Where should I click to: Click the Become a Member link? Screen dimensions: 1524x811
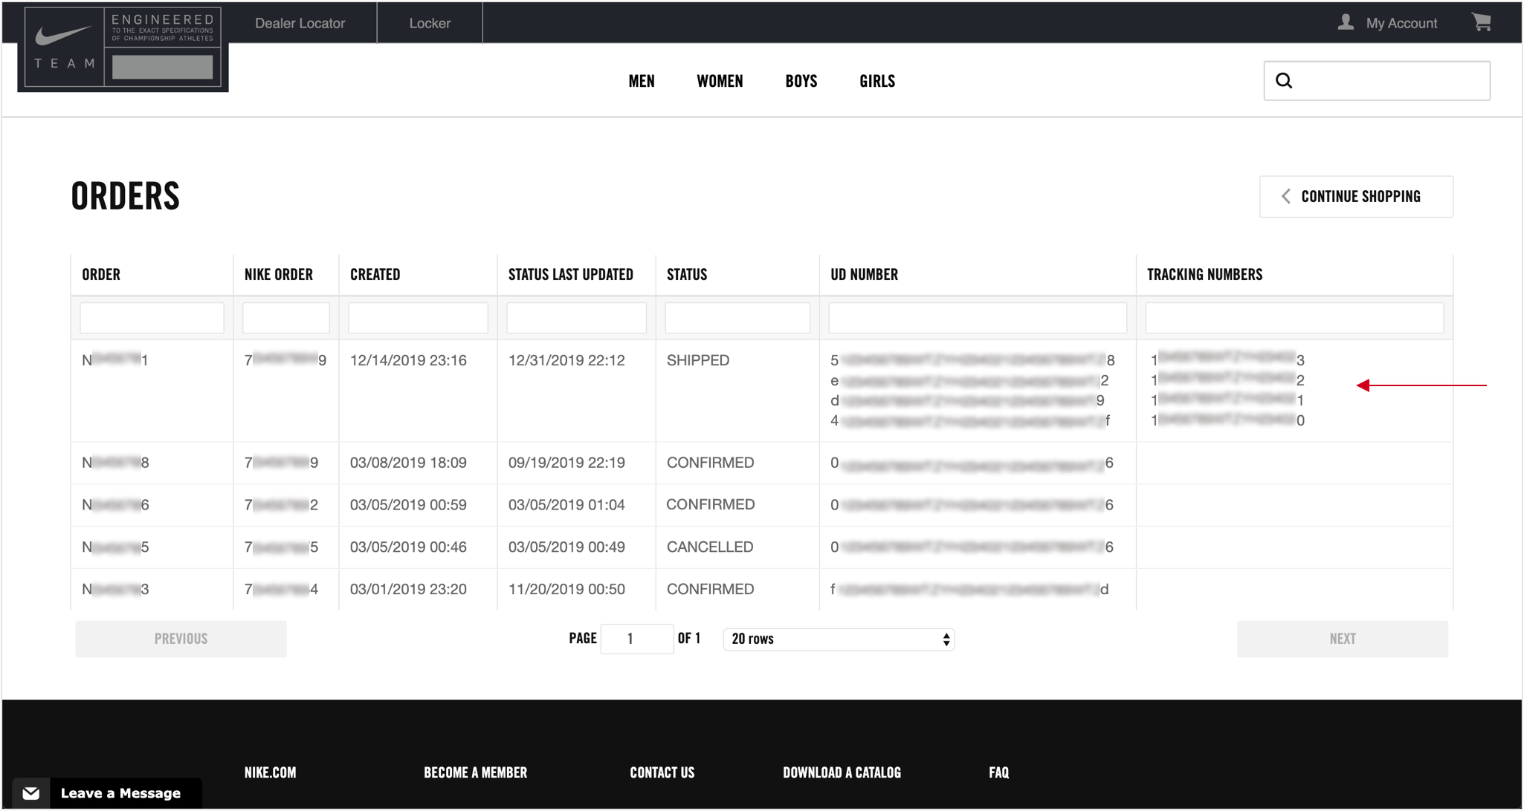(475, 772)
